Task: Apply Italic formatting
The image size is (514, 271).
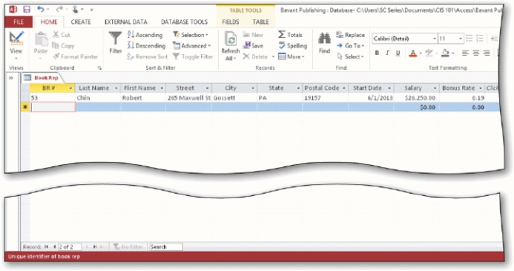Action: tap(387, 53)
